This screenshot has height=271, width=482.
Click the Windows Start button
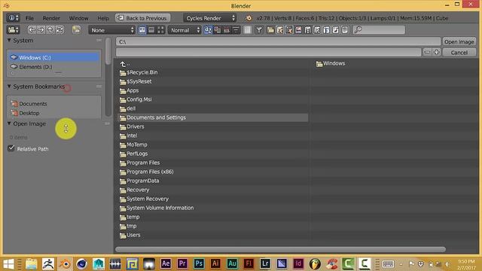pyautogui.click(x=8, y=264)
